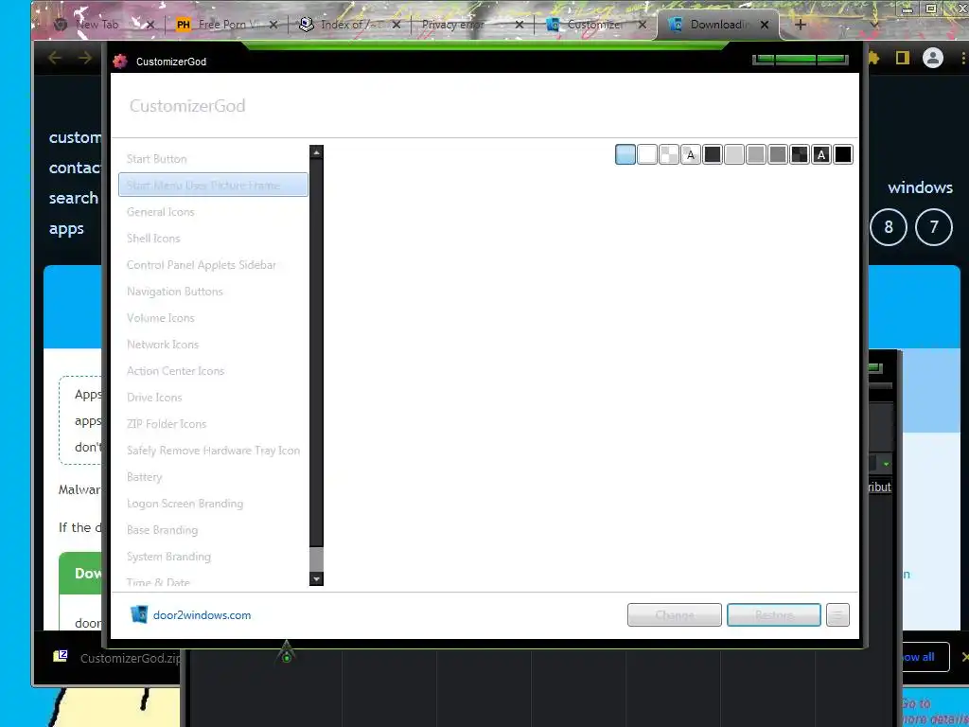The image size is (969, 727).
Task: Open the CustomizerGod.zip download item
Action: coord(117,658)
